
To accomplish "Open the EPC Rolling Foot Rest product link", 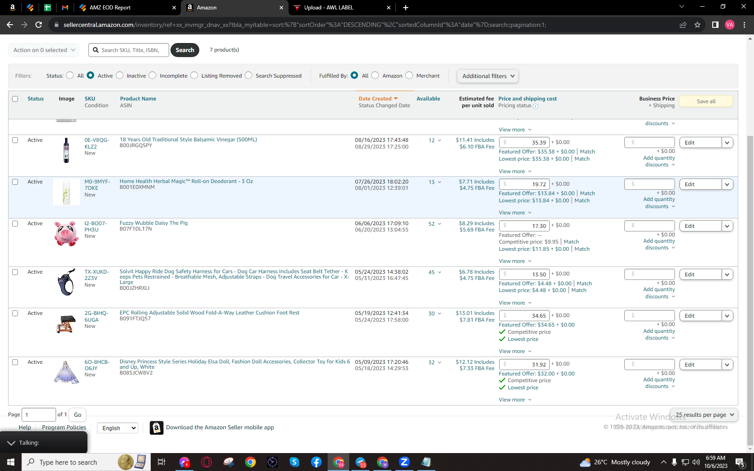I will click(x=209, y=313).
